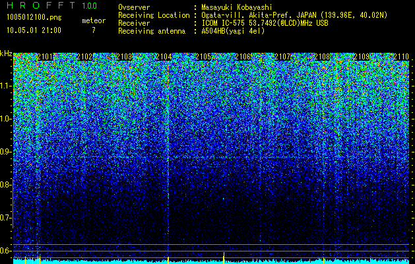This screenshot has width=415, height=264.
Task: Click the Ovserver field label
Action: click(x=134, y=7)
